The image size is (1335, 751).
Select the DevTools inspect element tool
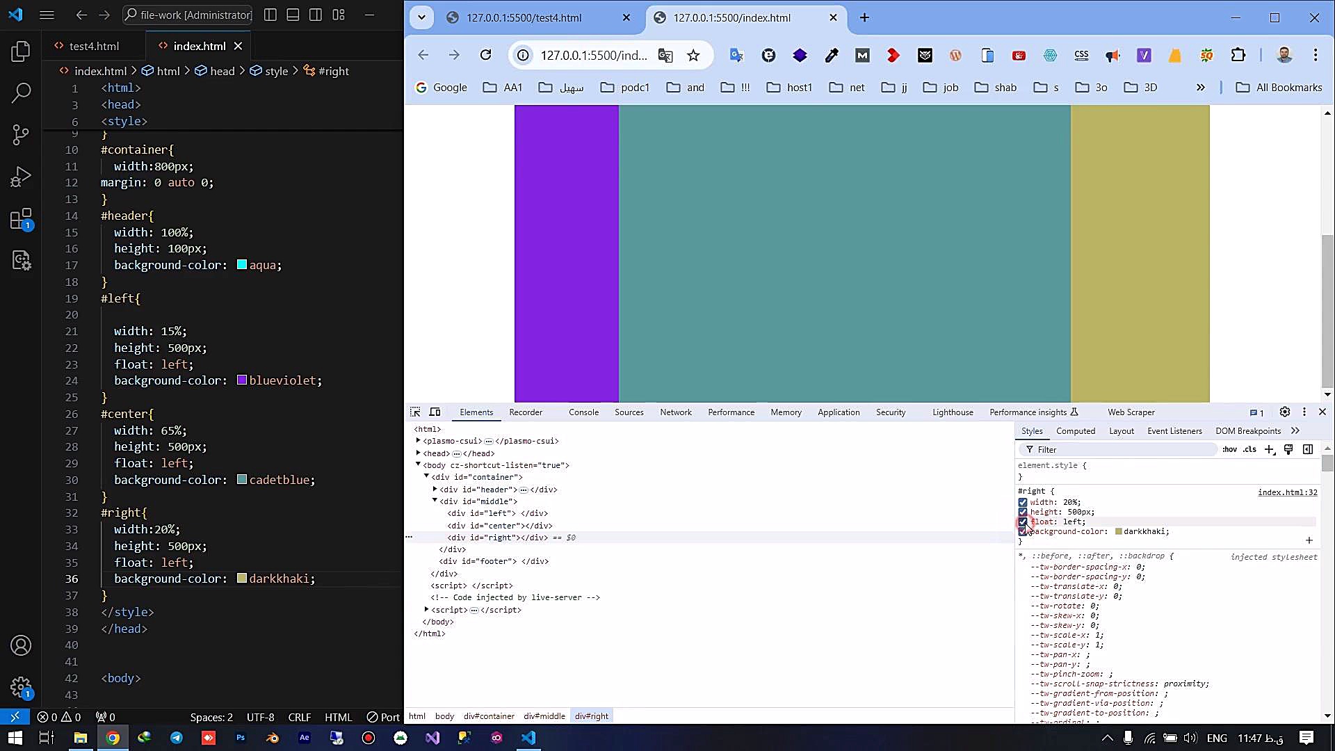coord(415,412)
